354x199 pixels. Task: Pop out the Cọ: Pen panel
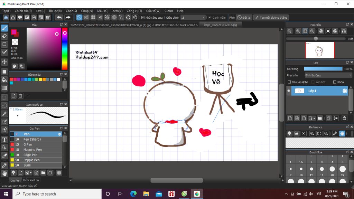coord(62,128)
